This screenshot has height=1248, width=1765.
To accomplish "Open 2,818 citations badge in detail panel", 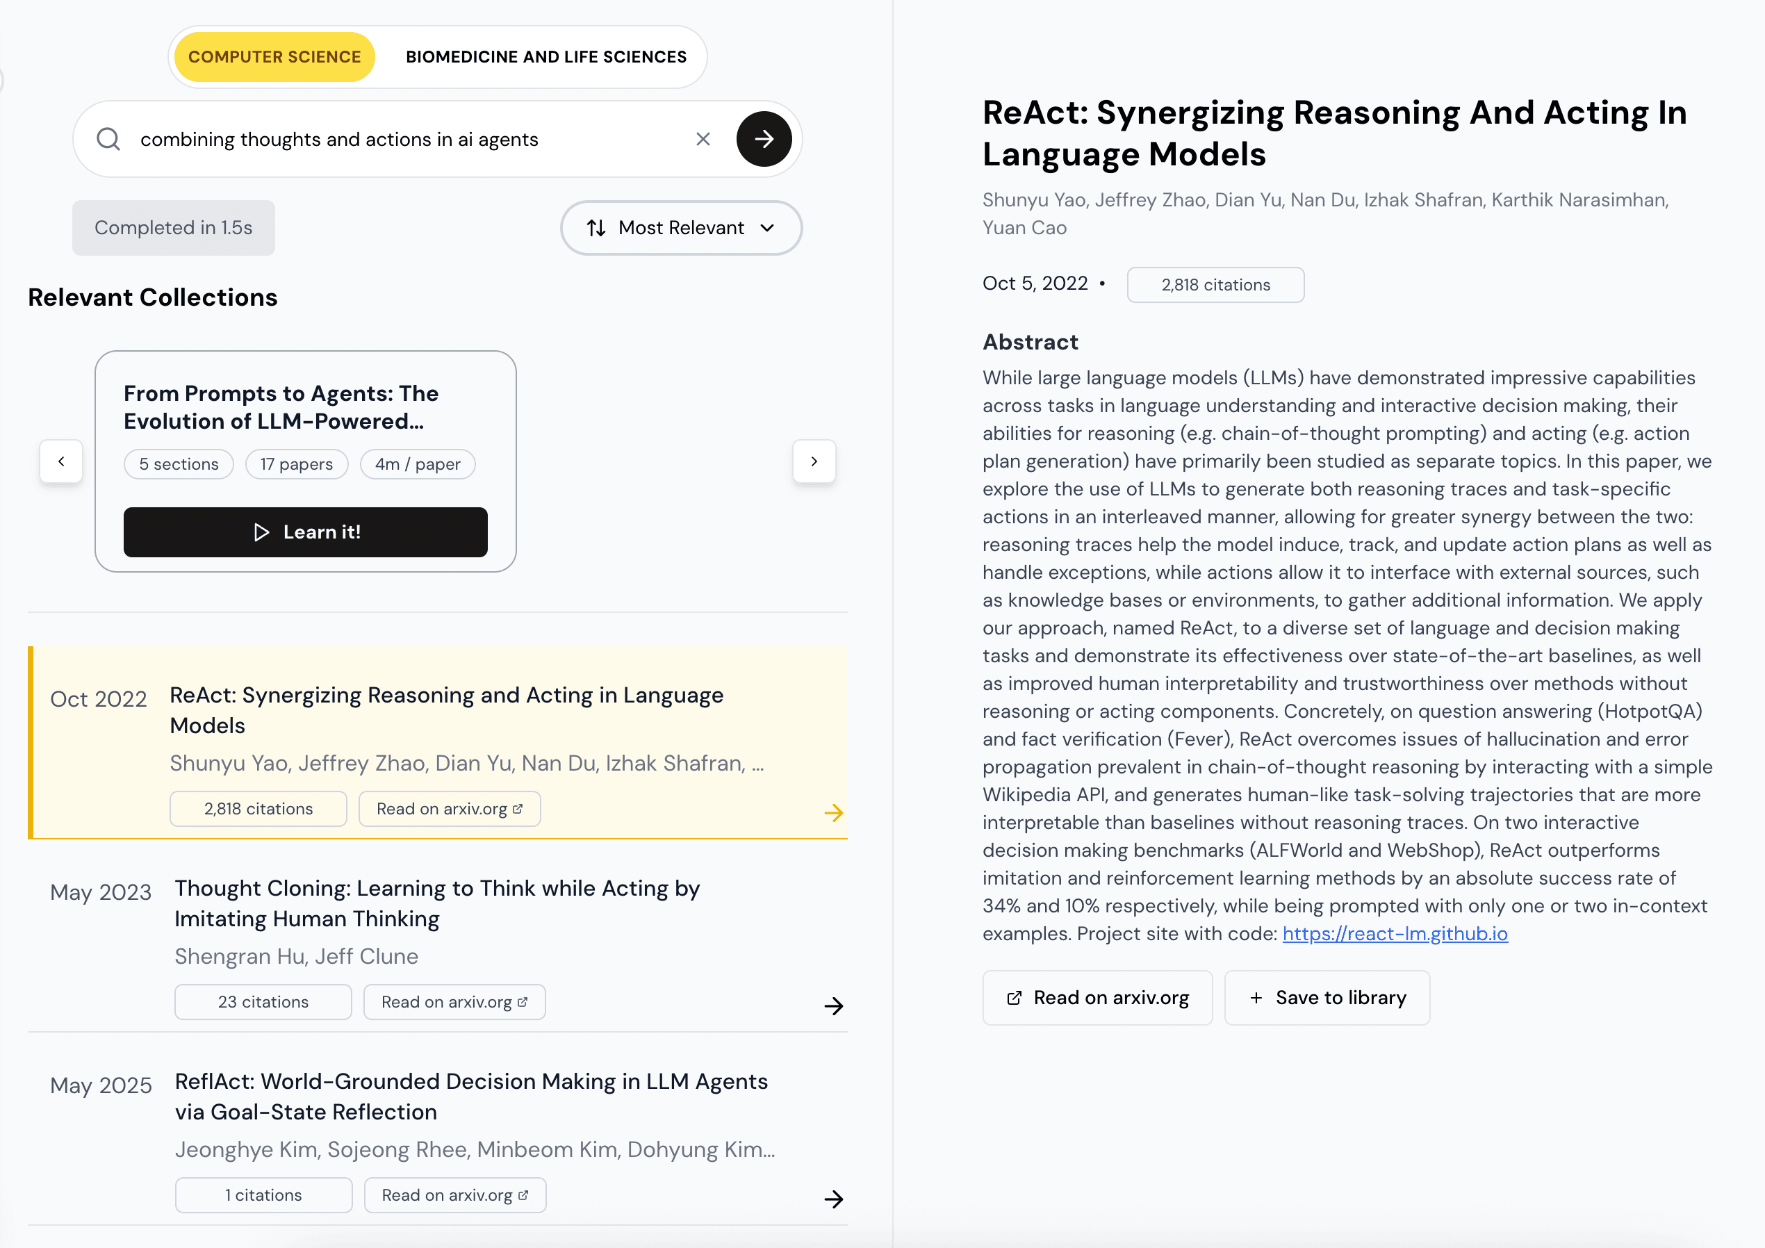I will pos(1215,284).
